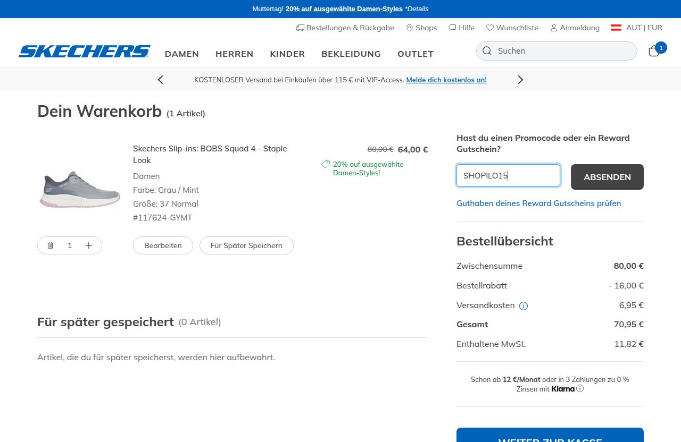The height and width of the screenshot is (442, 681).
Task: Click the '#117624-GYMT' article number
Action: tap(162, 218)
